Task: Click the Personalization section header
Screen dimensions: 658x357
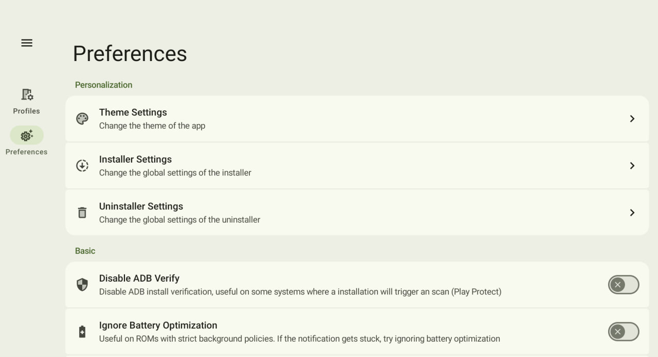Action: click(x=103, y=85)
